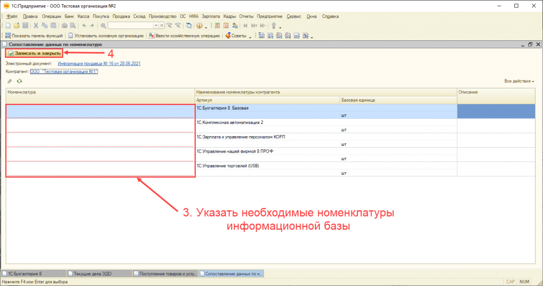Open the Отчеты menu
Image resolution: width=543 pixels, height=286 pixels.
246,16
